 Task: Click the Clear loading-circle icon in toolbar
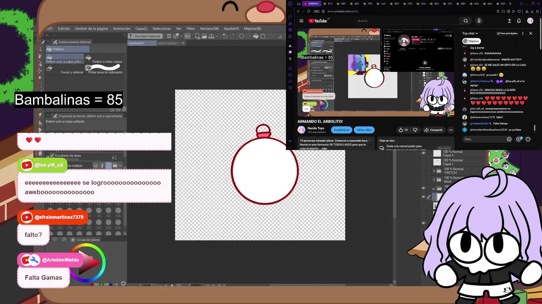(241, 36)
